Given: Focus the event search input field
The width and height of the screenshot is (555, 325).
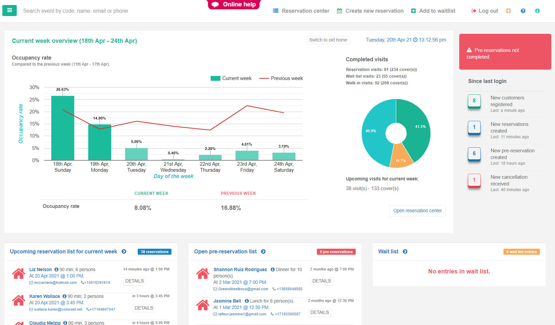Looking at the screenshot, I should 100,11.
